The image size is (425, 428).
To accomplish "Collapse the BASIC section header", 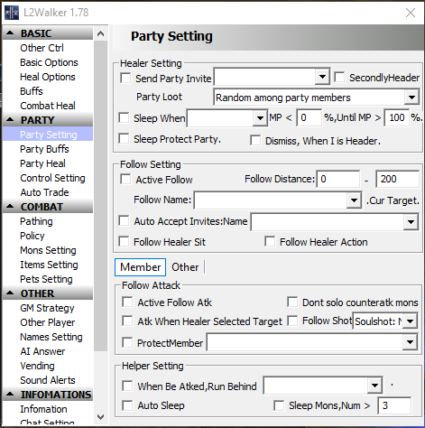I will point(48,33).
